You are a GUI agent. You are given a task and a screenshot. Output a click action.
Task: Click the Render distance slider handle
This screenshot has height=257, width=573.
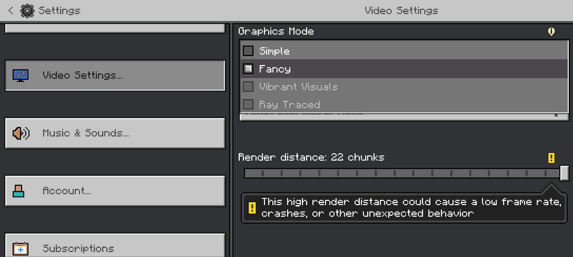click(564, 173)
